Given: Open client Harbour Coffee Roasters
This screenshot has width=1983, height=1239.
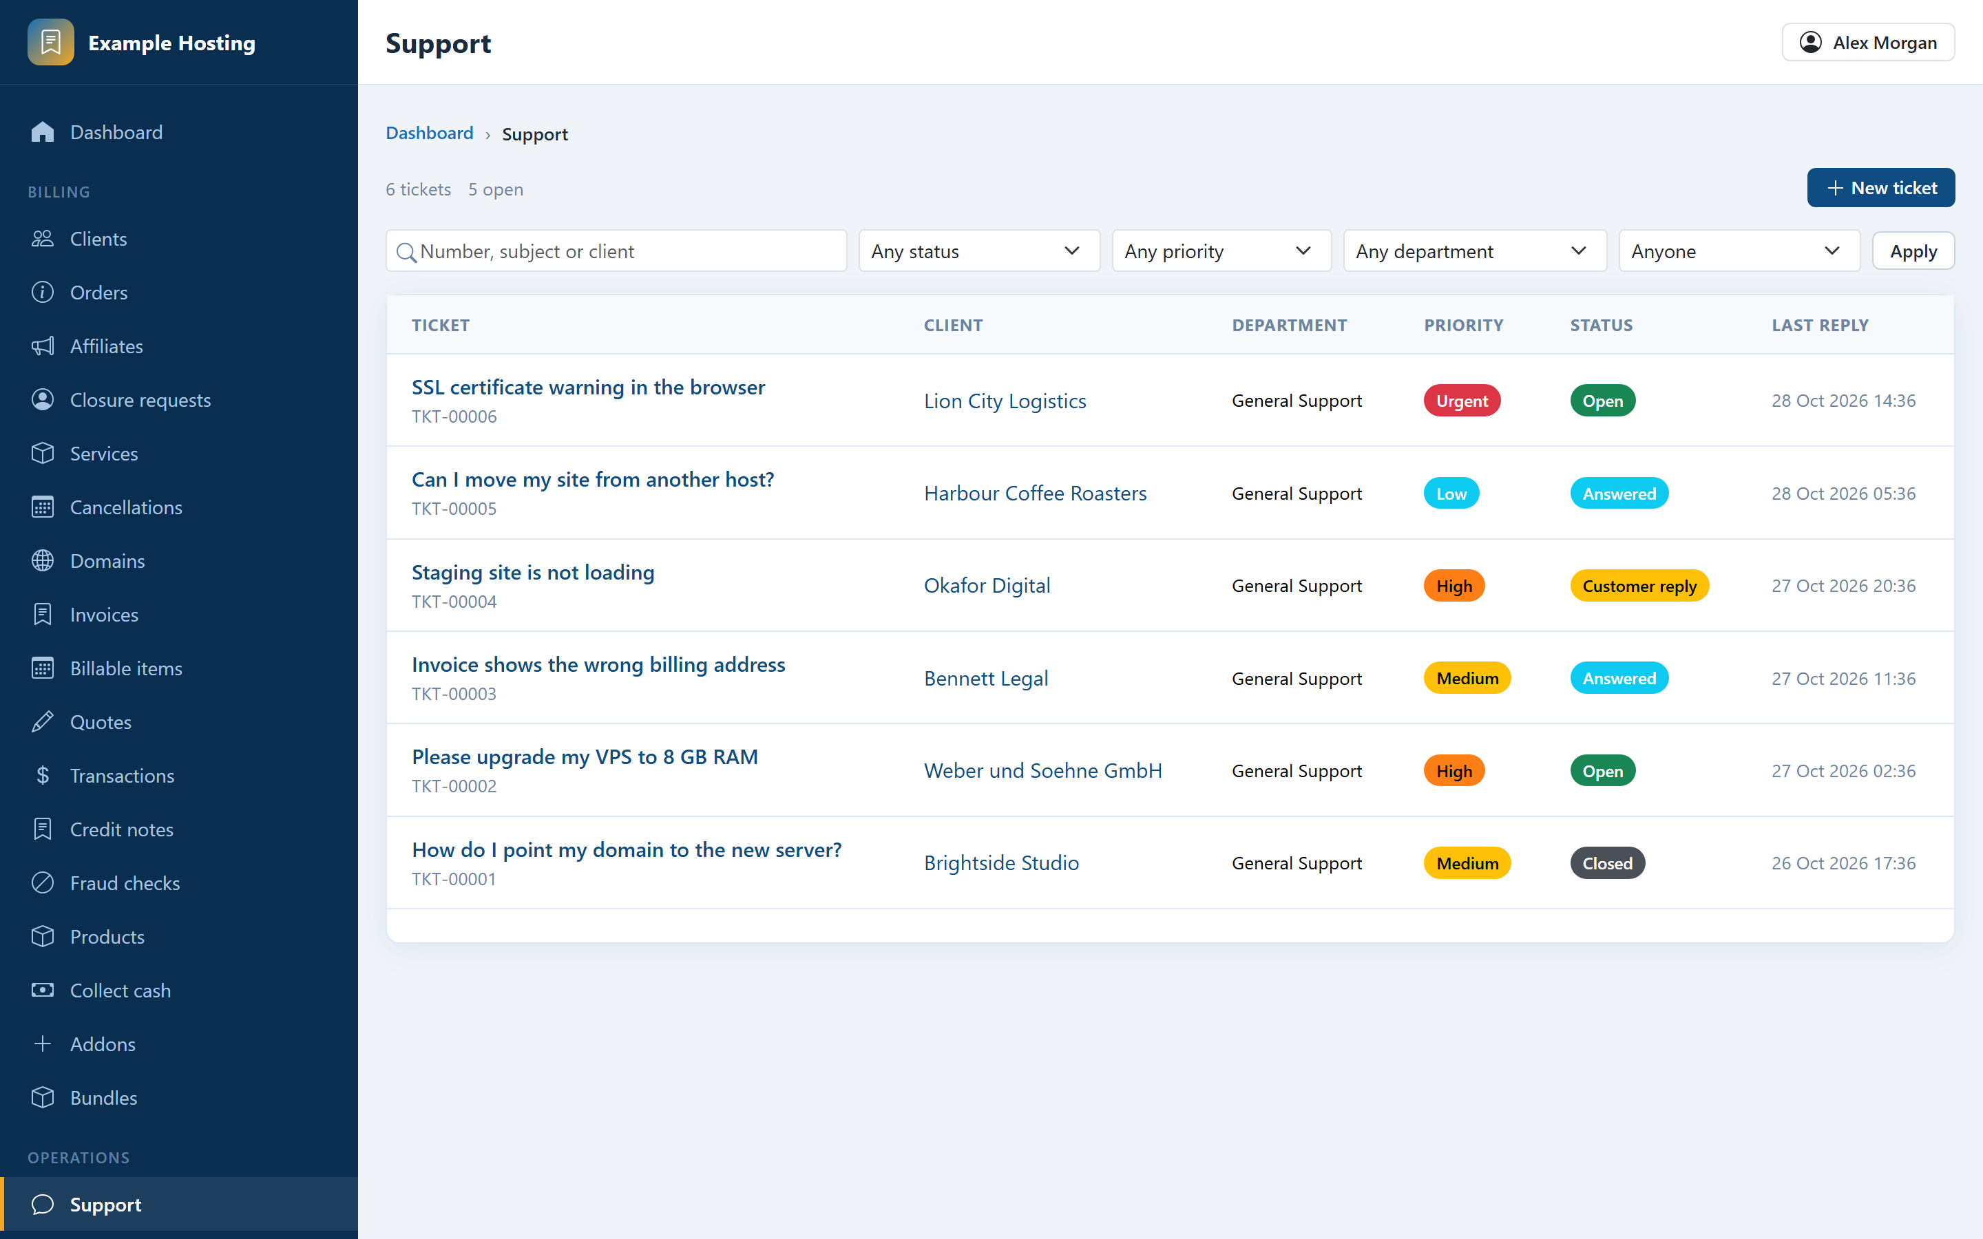Looking at the screenshot, I should 1035,494.
